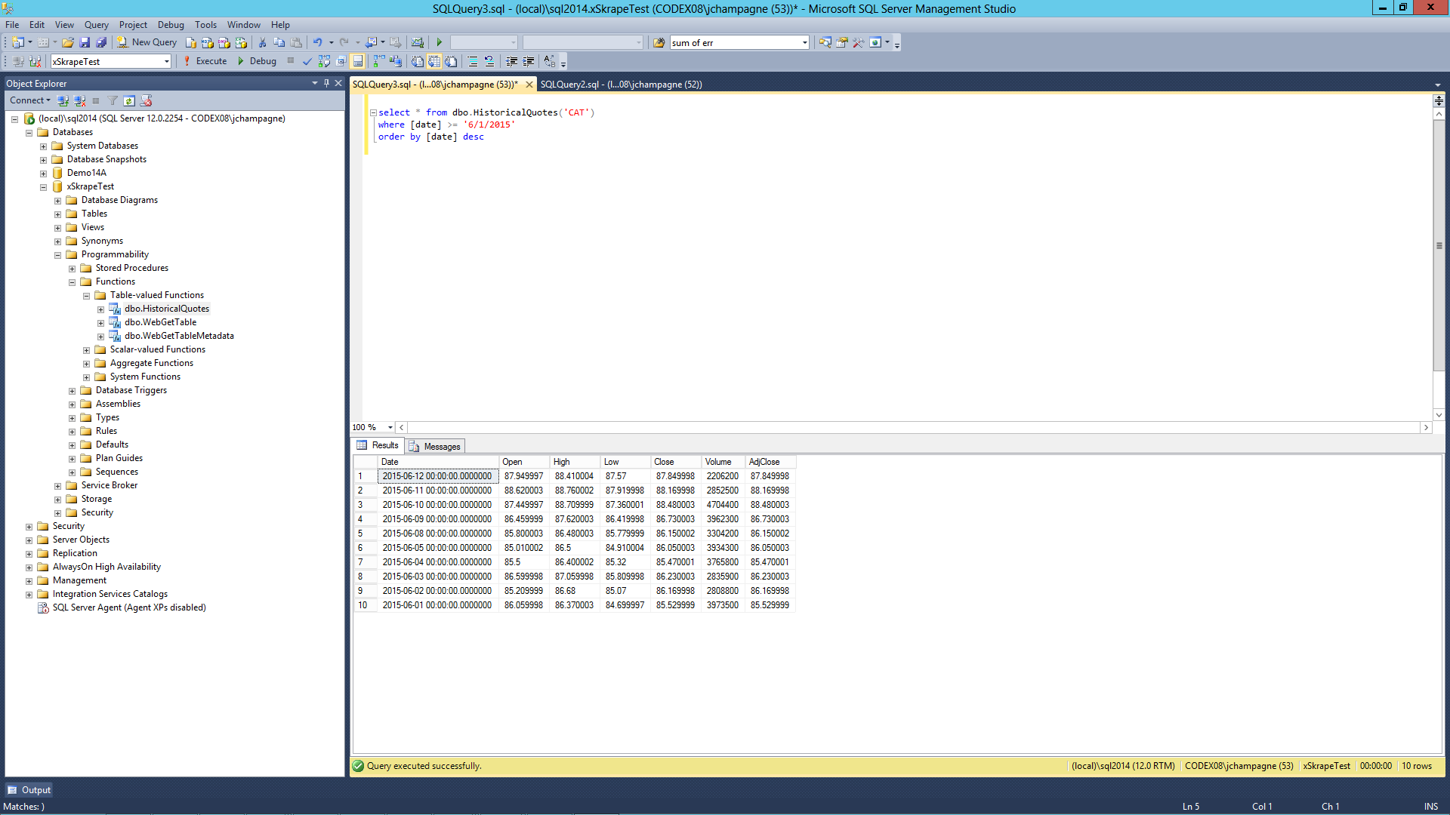Image resolution: width=1450 pixels, height=815 pixels.
Task: Open the 'sum of err' find combo box dropdown
Action: 804,43
